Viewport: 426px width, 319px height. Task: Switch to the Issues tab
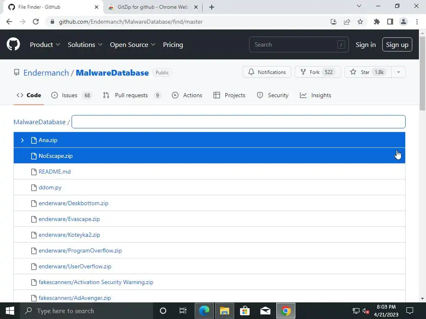pos(72,95)
